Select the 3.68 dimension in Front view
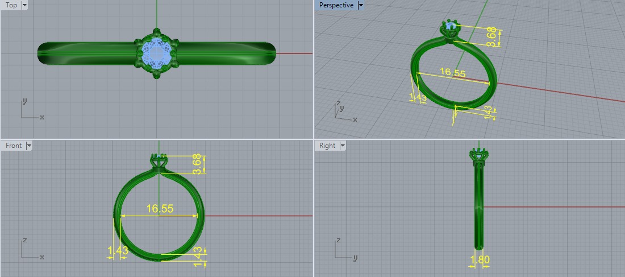 click(197, 164)
